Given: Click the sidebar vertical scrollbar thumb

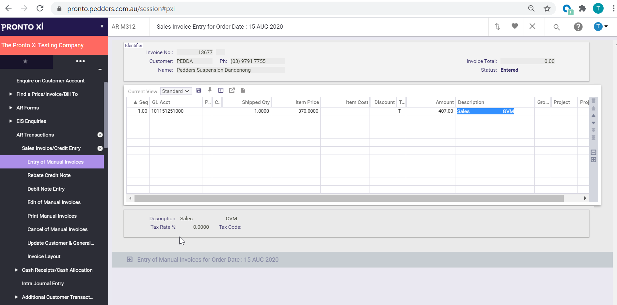Looking at the screenshot, I should tap(106, 115).
